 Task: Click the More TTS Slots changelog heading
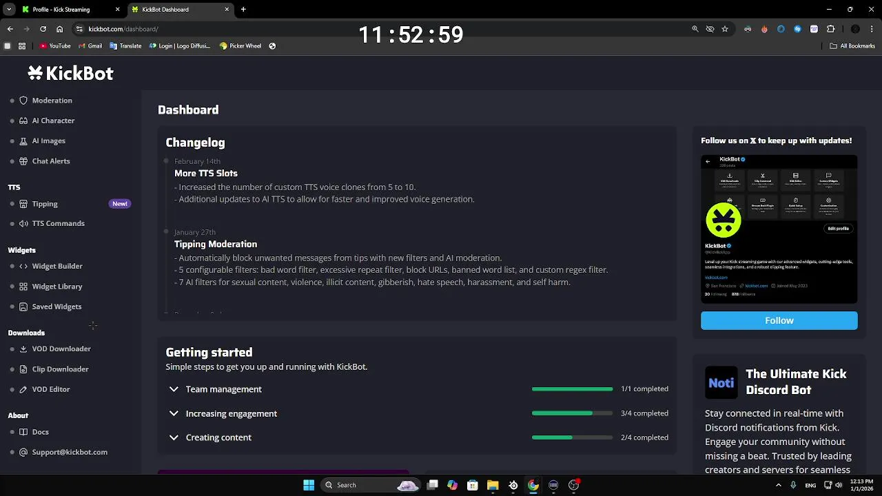pos(206,174)
